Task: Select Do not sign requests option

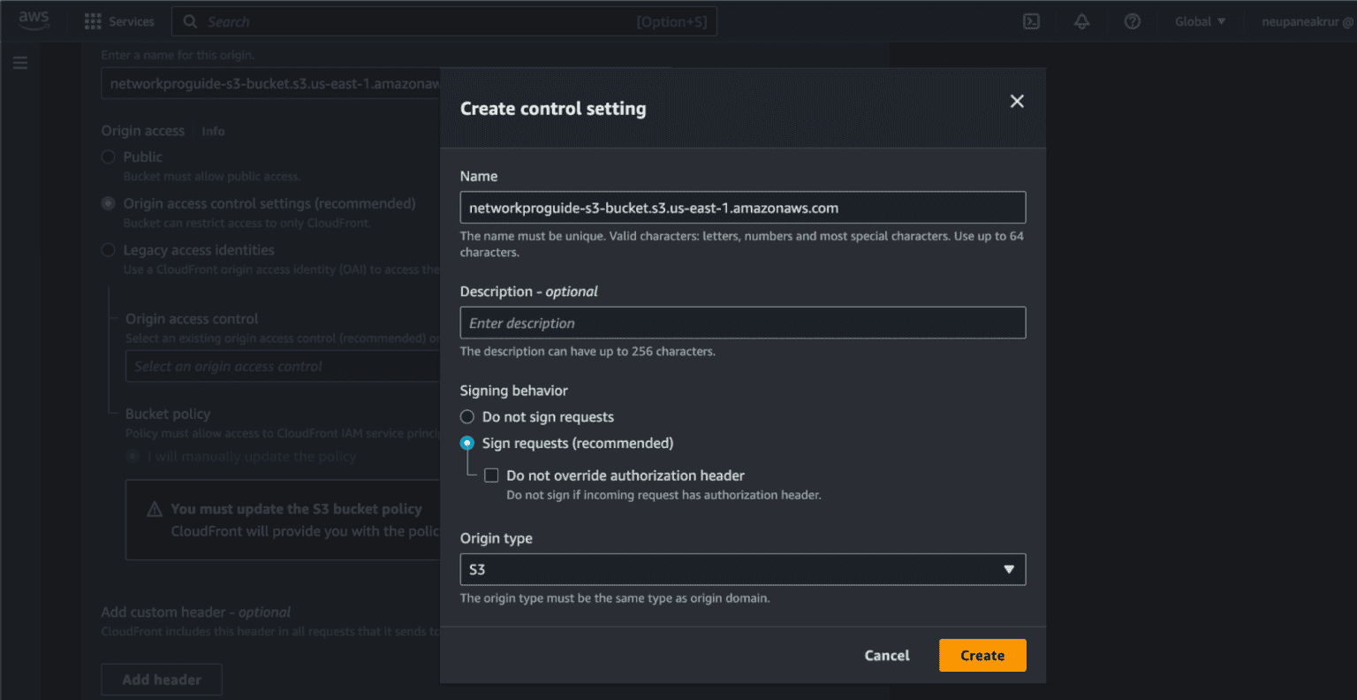Action: click(x=467, y=417)
